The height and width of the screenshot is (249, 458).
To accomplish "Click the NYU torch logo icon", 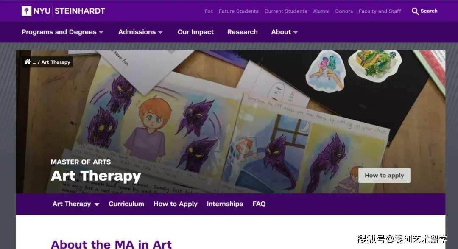I will pos(27,11).
